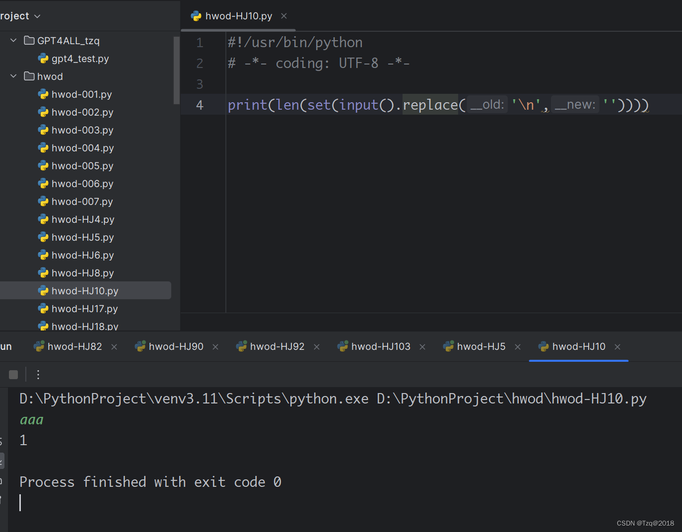Click line number 4 in gutter
Image resolution: width=682 pixels, height=532 pixels.
click(200, 105)
